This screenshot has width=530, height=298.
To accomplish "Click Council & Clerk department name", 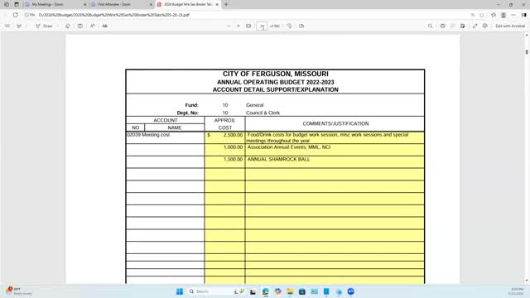I will pos(263,113).
